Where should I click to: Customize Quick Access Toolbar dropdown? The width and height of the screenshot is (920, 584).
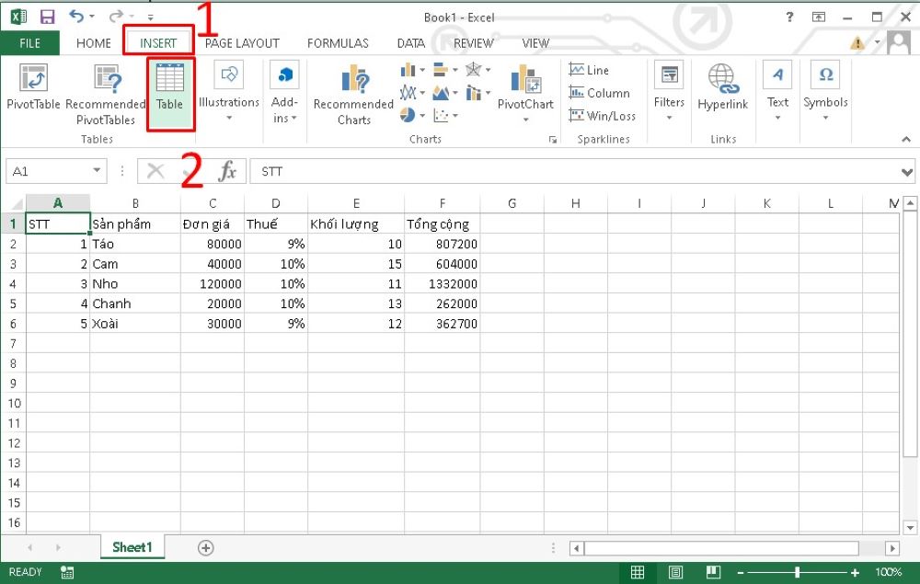[x=151, y=17]
